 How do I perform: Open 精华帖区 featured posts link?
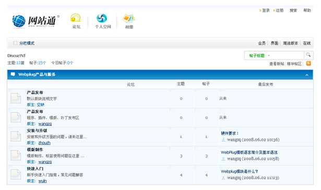click(x=294, y=64)
